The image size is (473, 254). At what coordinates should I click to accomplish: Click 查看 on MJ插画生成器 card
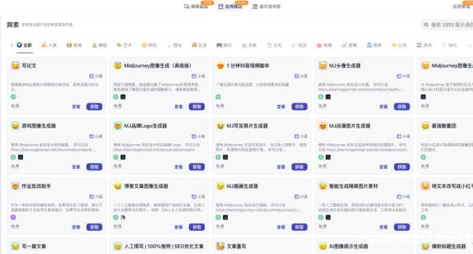[281, 227]
